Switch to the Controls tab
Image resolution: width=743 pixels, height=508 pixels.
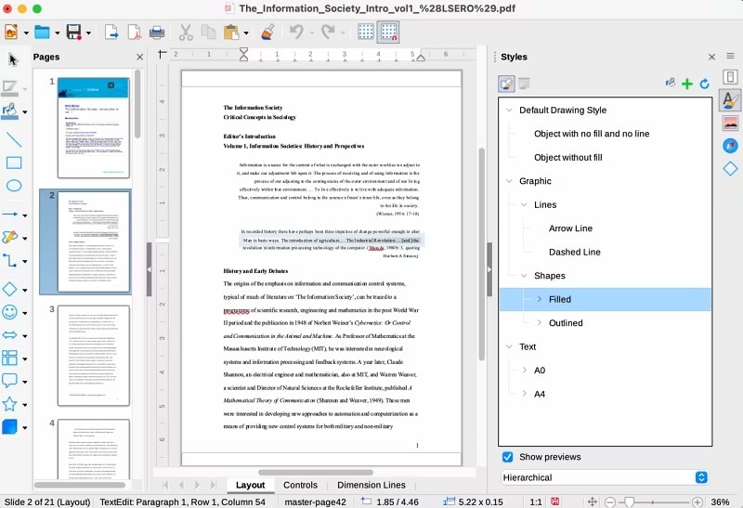300,485
